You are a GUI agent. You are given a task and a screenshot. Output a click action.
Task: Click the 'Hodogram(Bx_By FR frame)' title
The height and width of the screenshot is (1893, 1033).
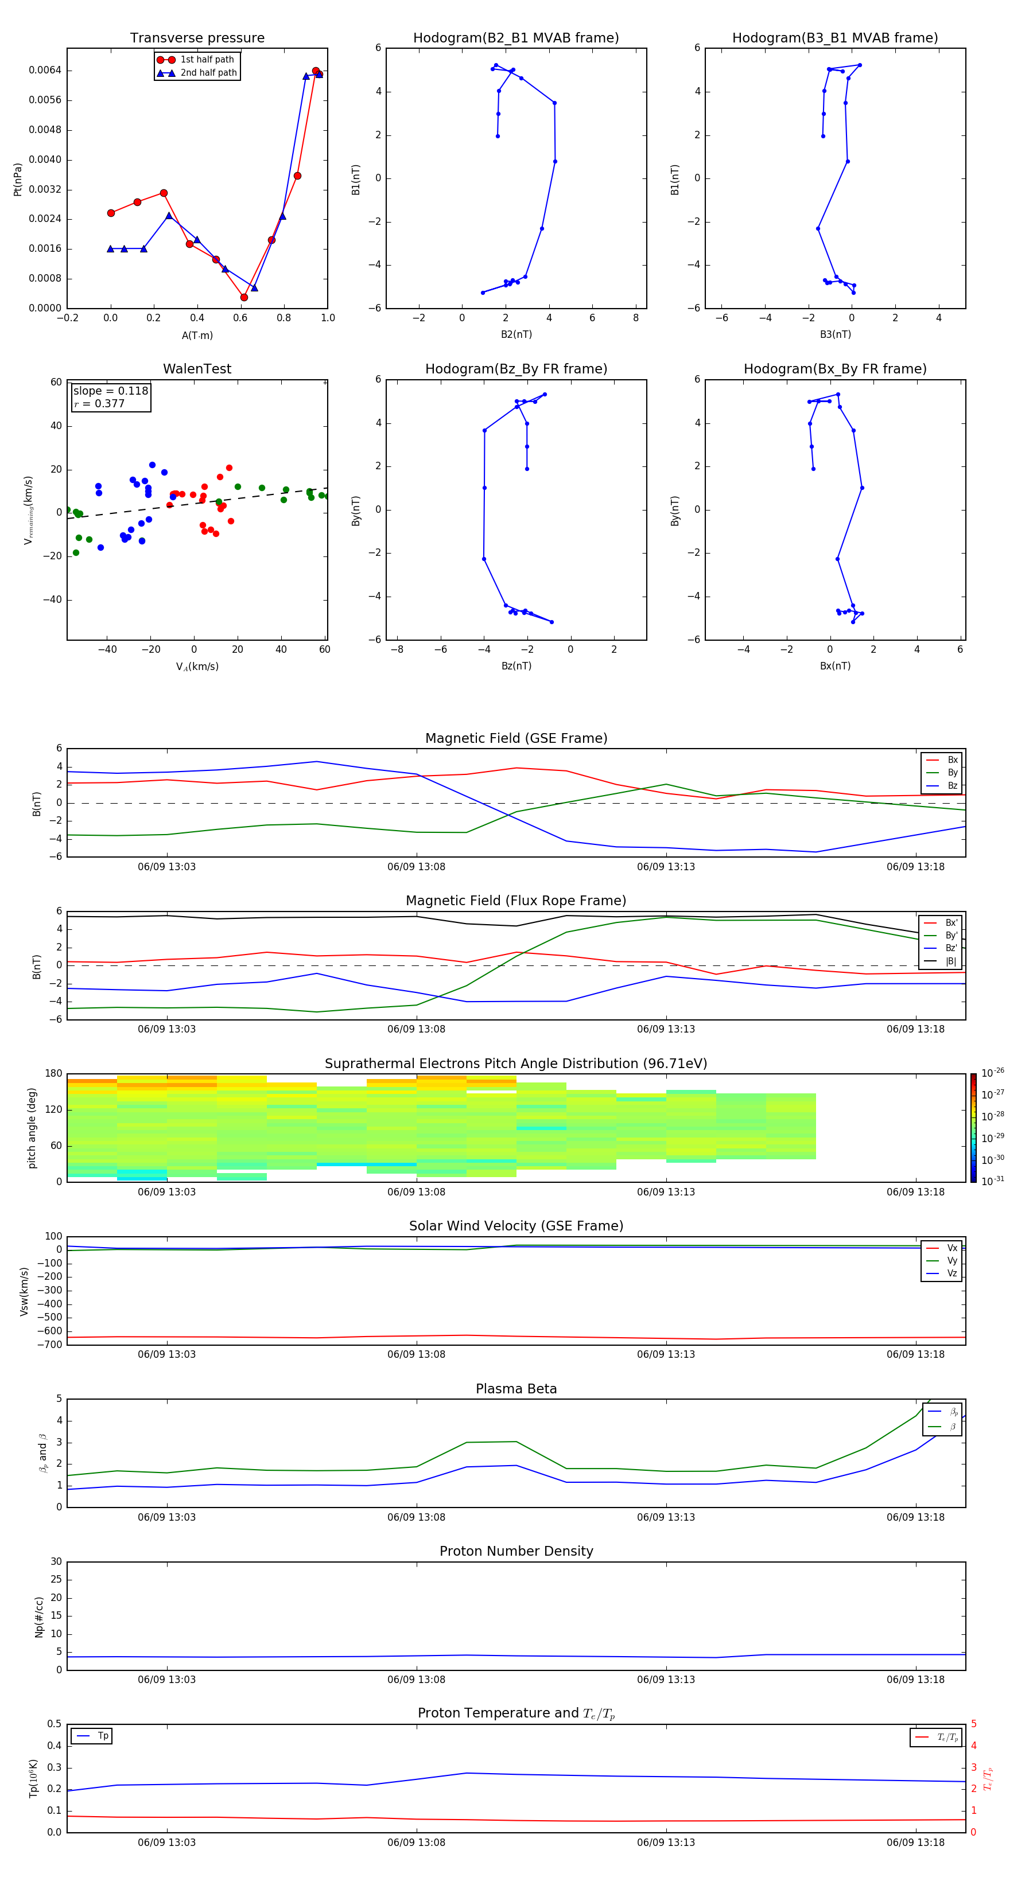click(835, 369)
